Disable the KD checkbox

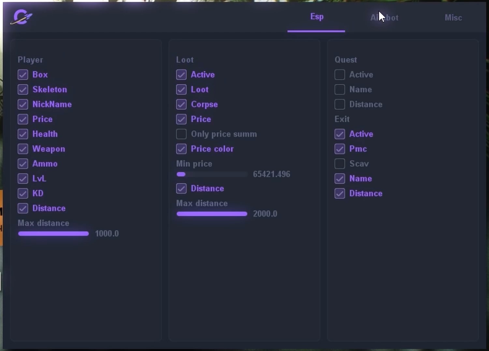point(23,193)
